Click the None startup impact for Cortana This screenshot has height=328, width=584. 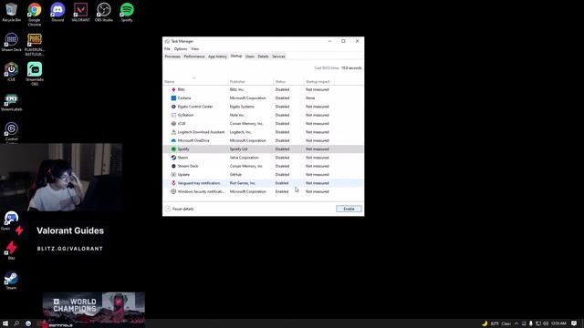point(310,98)
